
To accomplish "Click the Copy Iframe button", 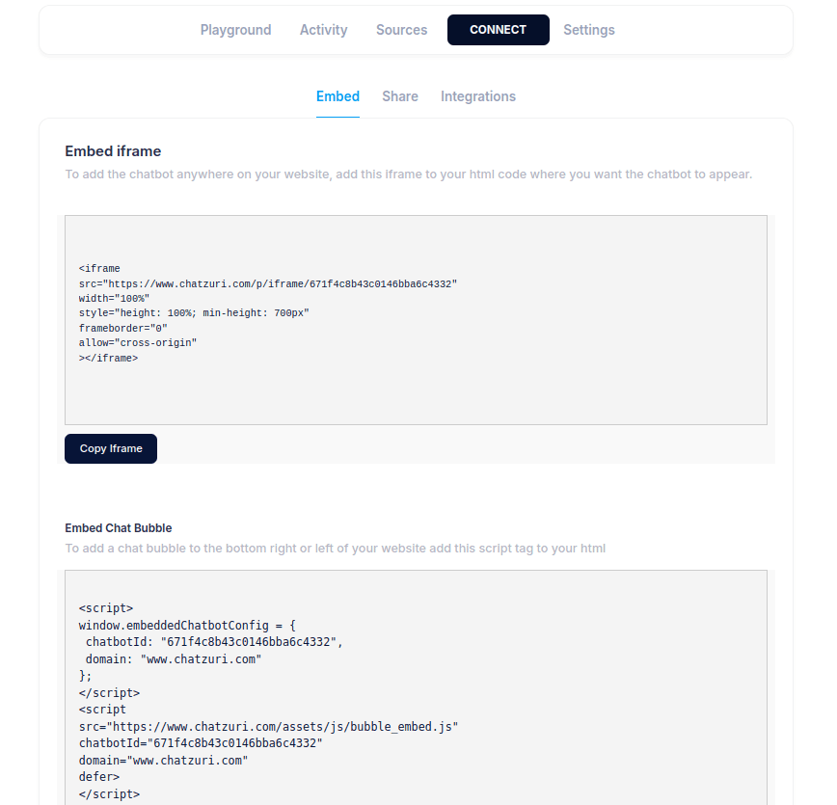I will [110, 448].
